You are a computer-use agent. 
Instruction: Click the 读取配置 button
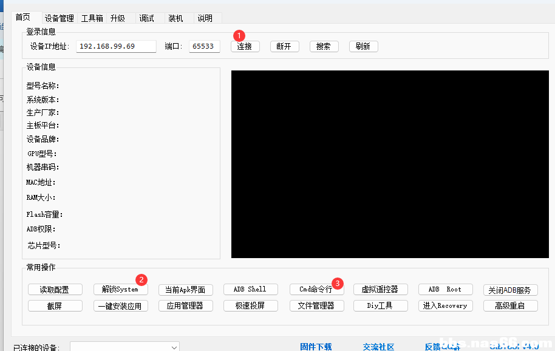tap(55, 290)
